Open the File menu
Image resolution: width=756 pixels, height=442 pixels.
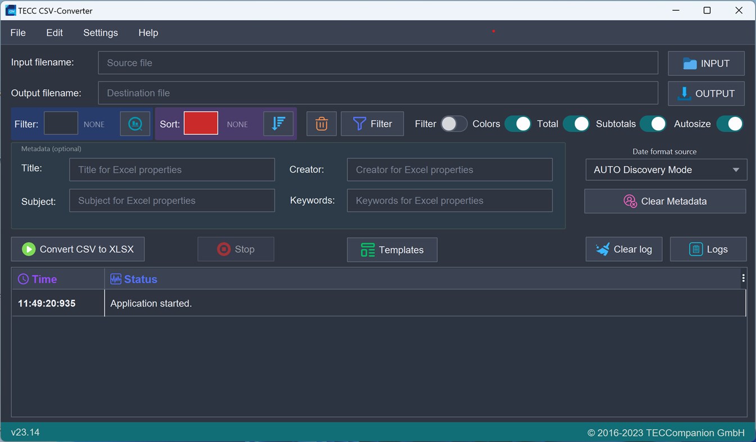(18, 33)
